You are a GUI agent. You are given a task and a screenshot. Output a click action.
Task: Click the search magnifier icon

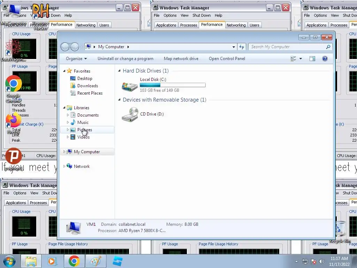(328, 47)
